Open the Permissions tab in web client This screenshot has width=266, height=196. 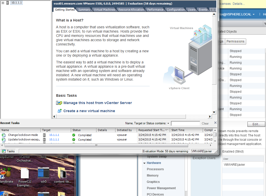pyautogui.click(x=235, y=41)
